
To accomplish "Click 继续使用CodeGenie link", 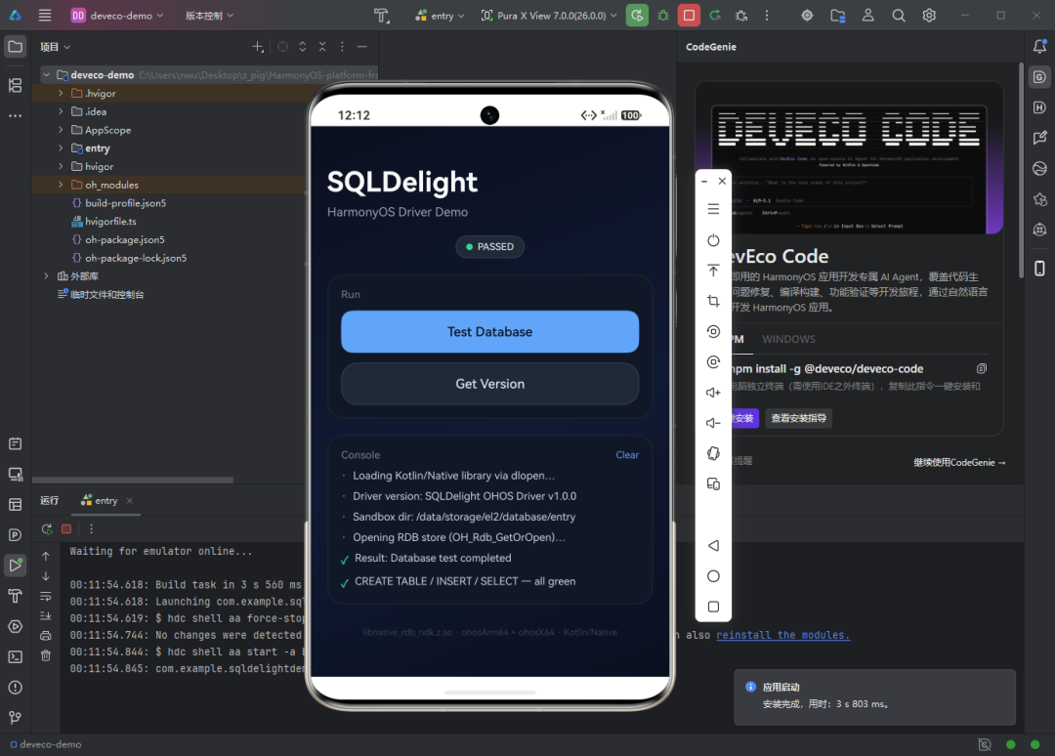I will pyautogui.click(x=959, y=462).
